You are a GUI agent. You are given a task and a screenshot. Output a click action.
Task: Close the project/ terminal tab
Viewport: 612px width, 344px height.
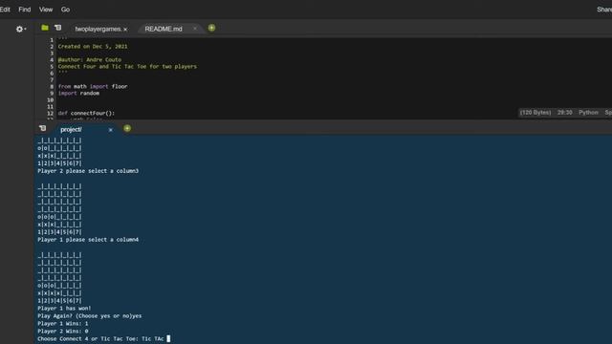[111, 130]
